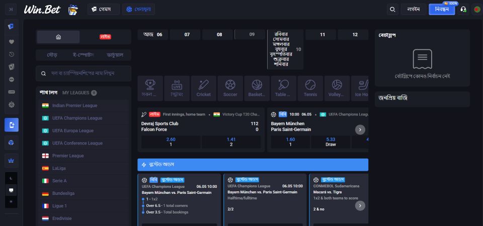This screenshot has height=226, width=483.
Task: Switch to the red লাইভ live tab
Action: (x=105, y=37)
